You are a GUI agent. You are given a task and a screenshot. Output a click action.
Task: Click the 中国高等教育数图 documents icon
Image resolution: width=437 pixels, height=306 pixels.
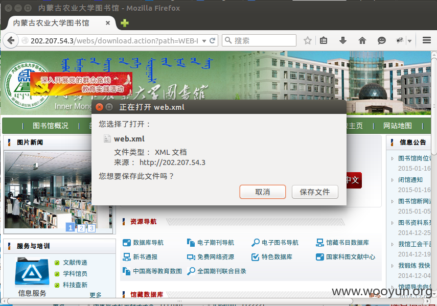click(x=127, y=271)
